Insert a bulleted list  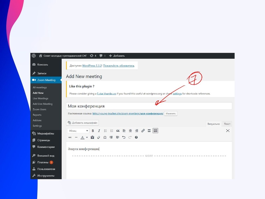(x=105, y=131)
